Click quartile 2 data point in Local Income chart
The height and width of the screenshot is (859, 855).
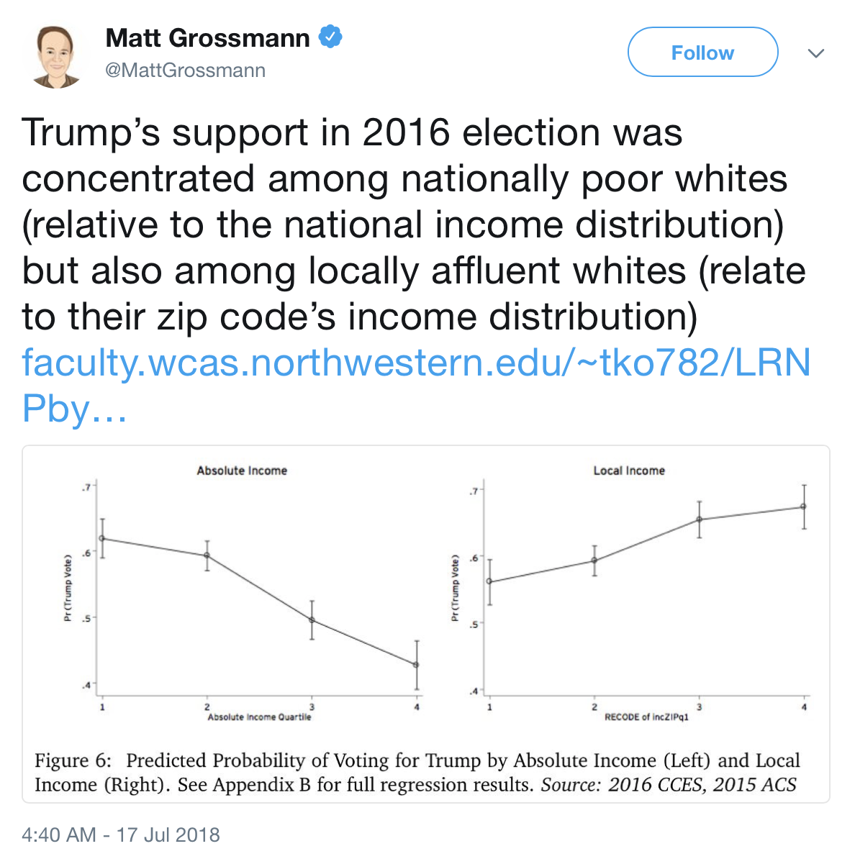pyautogui.click(x=594, y=560)
